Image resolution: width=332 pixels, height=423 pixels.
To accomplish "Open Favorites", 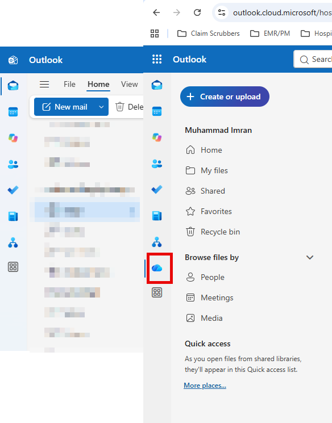I will [209, 211].
